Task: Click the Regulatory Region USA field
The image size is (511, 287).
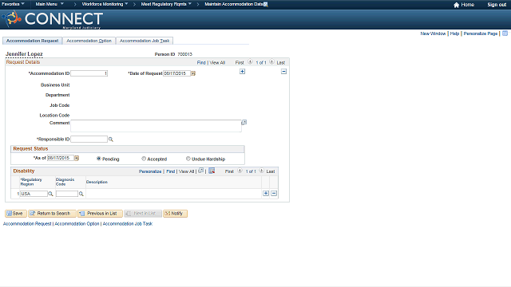Action: click(34, 194)
